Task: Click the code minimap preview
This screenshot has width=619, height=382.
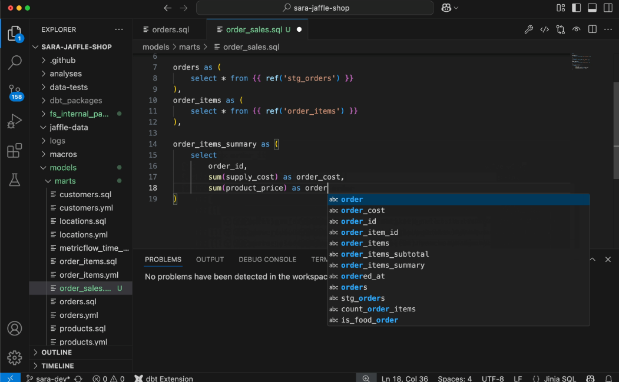Action: tap(581, 62)
